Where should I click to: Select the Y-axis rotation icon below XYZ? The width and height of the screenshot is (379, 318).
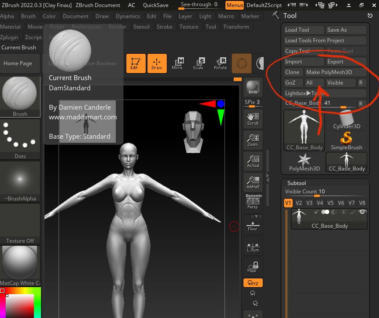click(253, 293)
